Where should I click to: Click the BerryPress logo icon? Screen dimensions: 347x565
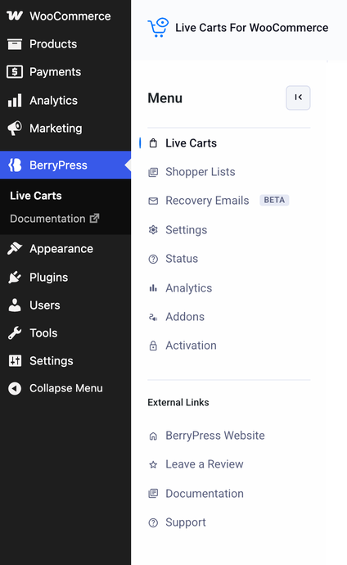pos(15,165)
